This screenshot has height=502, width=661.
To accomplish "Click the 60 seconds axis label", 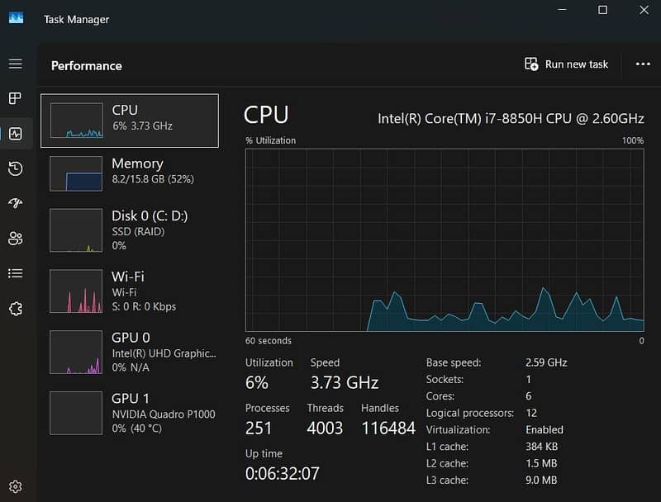I will pos(268,341).
